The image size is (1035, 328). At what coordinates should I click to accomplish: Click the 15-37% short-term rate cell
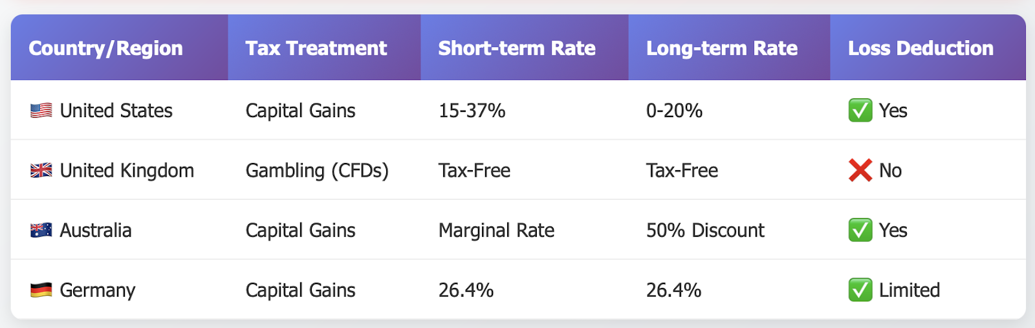(x=472, y=111)
